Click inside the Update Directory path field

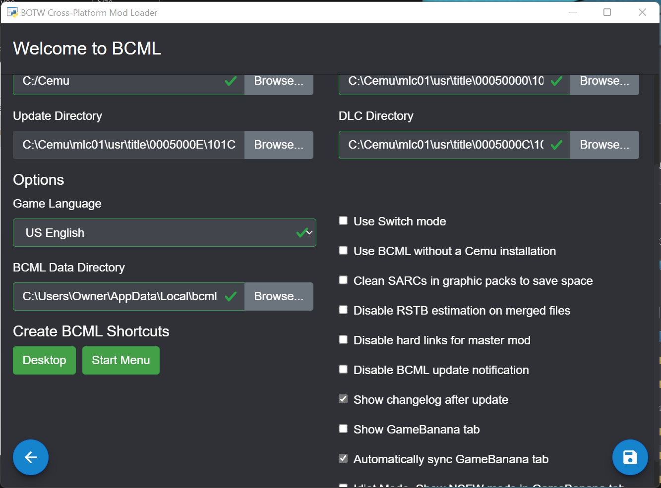128,145
